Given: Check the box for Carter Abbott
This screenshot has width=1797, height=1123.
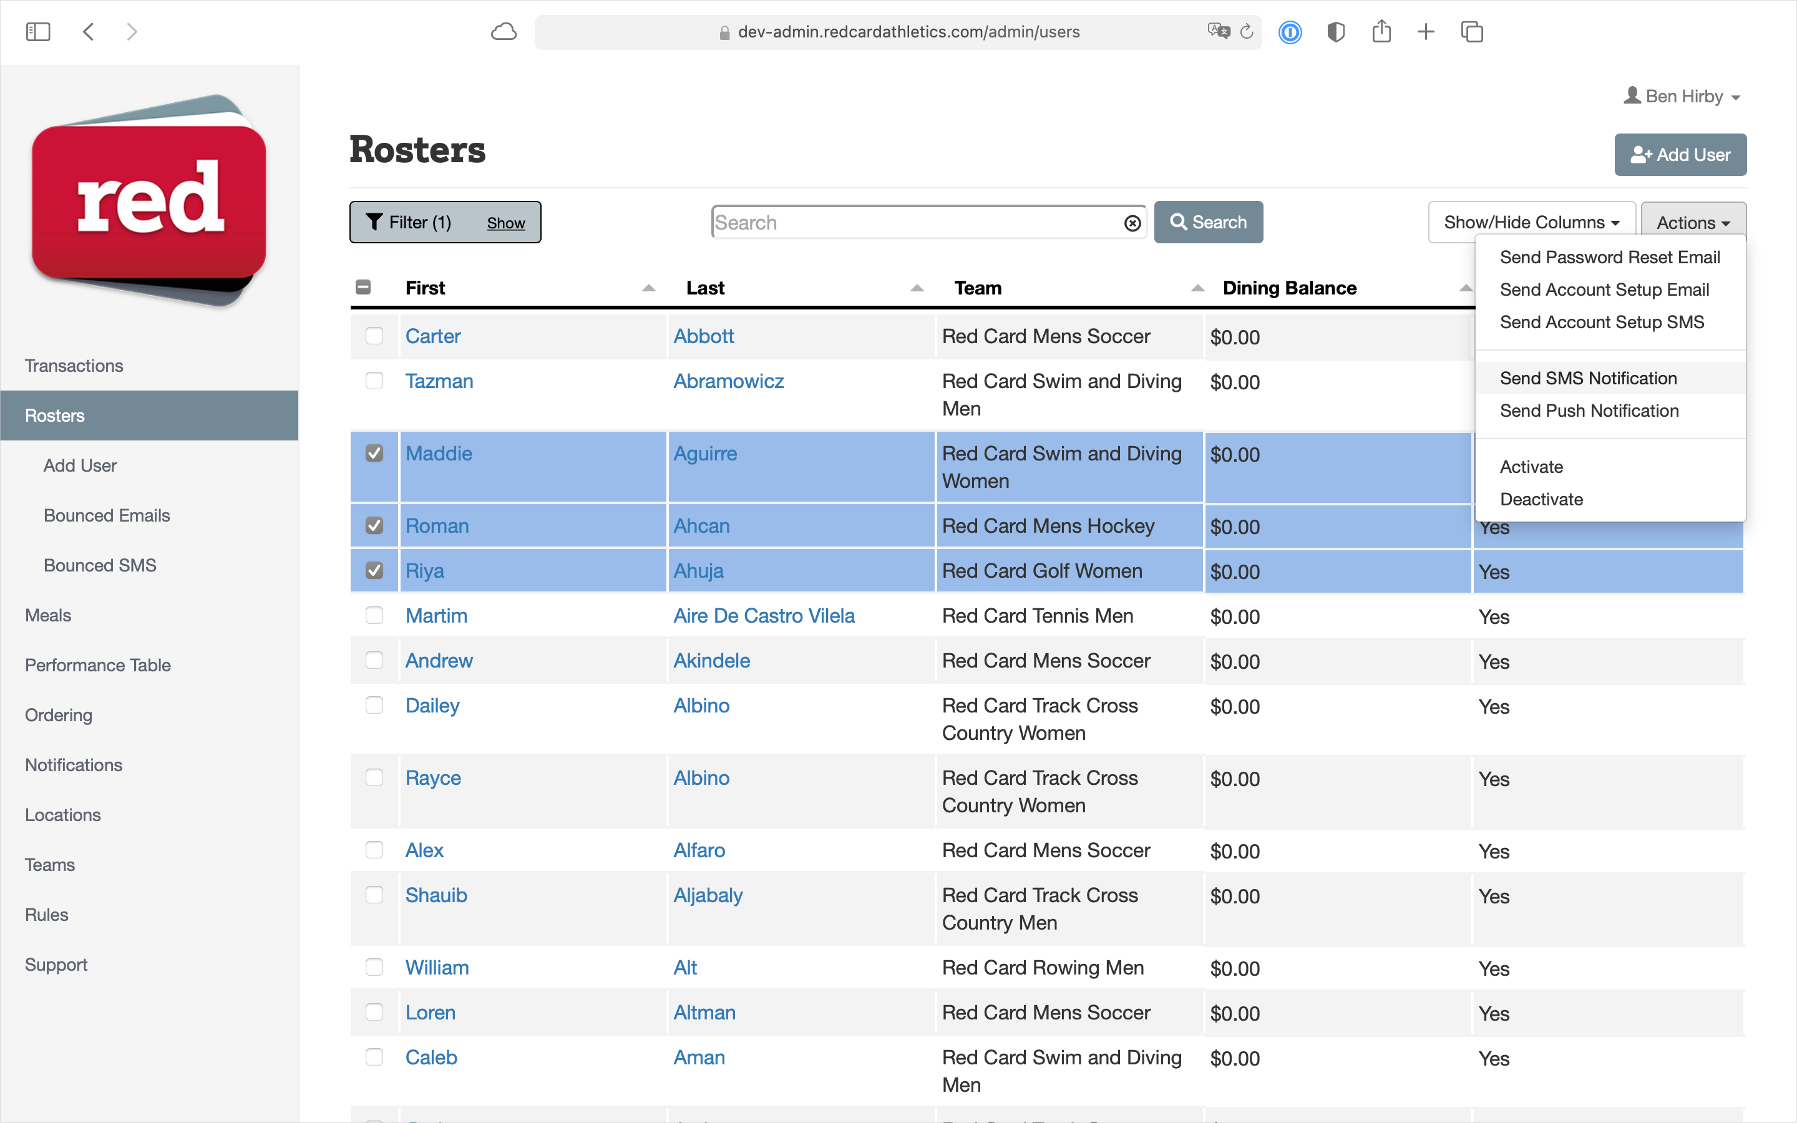Looking at the screenshot, I should tap(374, 336).
